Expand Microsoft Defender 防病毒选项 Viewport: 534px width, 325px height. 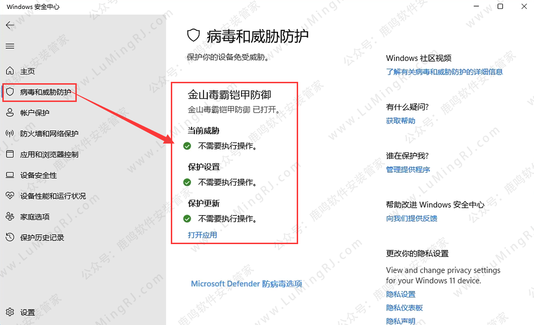tap(246, 284)
